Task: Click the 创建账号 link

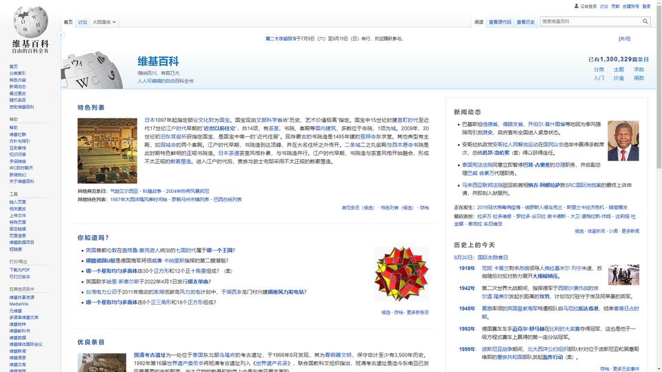Action: (x=630, y=6)
